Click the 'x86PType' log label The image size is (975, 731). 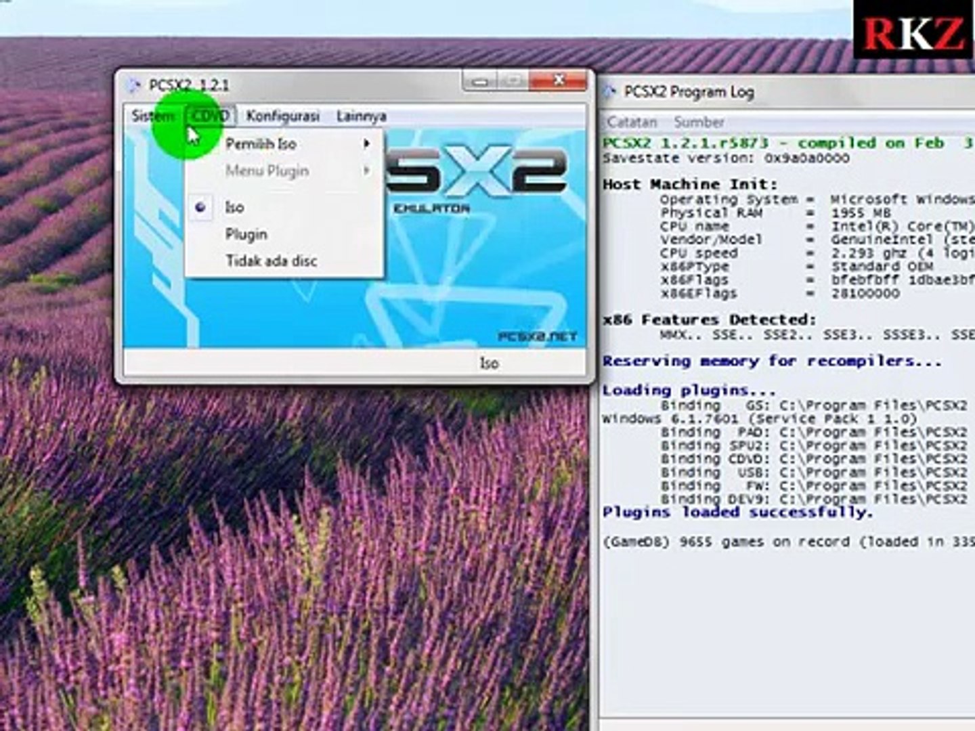[695, 267]
